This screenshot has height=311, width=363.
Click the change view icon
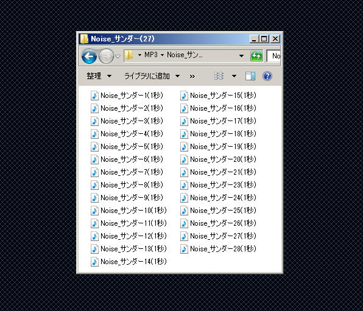pyautogui.click(x=219, y=76)
